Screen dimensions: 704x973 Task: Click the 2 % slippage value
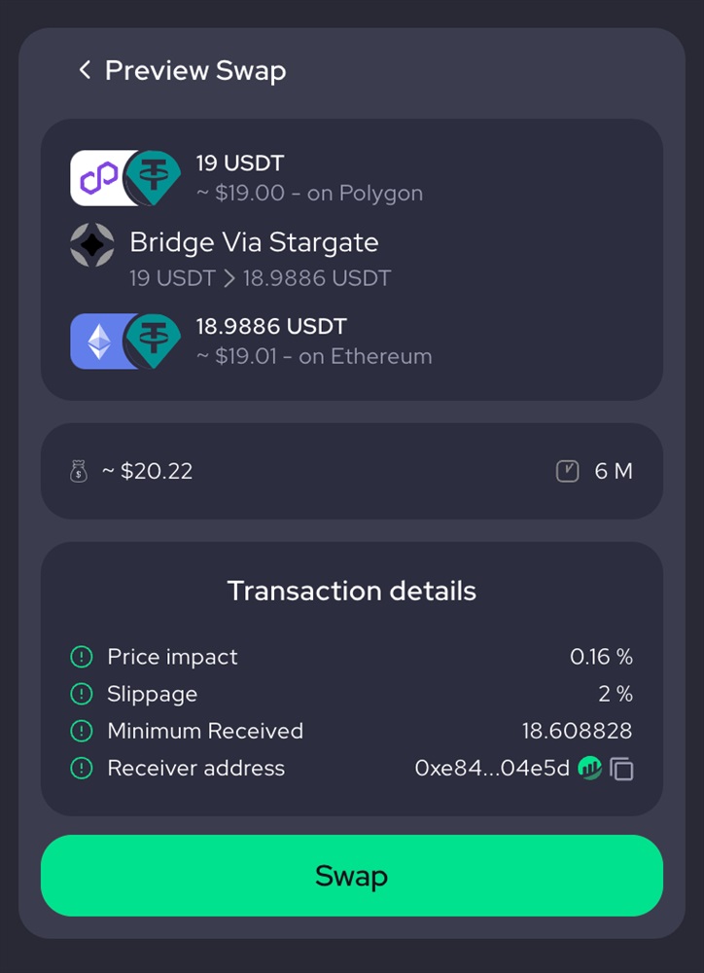coord(616,694)
